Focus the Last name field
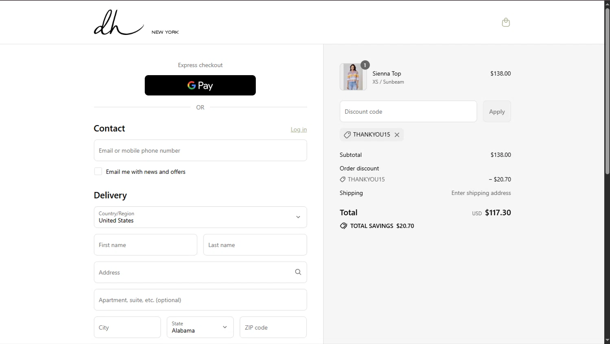Image resolution: width=610 pixels, height=344 pixels. pyautogui.click(x=255, y=245)
